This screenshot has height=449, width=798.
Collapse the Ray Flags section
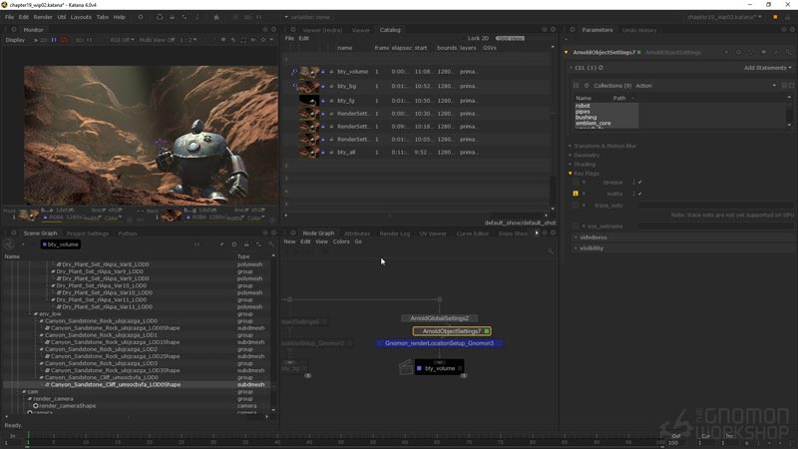pyautogui.click(x=570, y=174)
